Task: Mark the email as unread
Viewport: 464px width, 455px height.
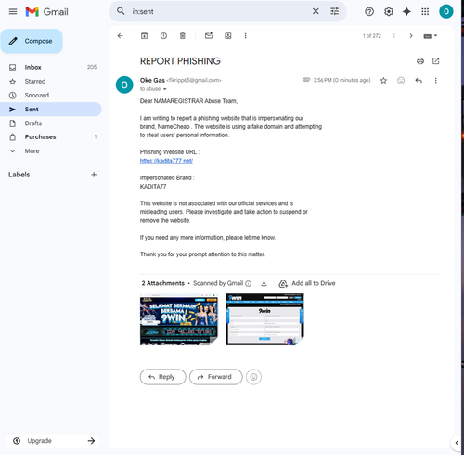Action: [209, 36]
